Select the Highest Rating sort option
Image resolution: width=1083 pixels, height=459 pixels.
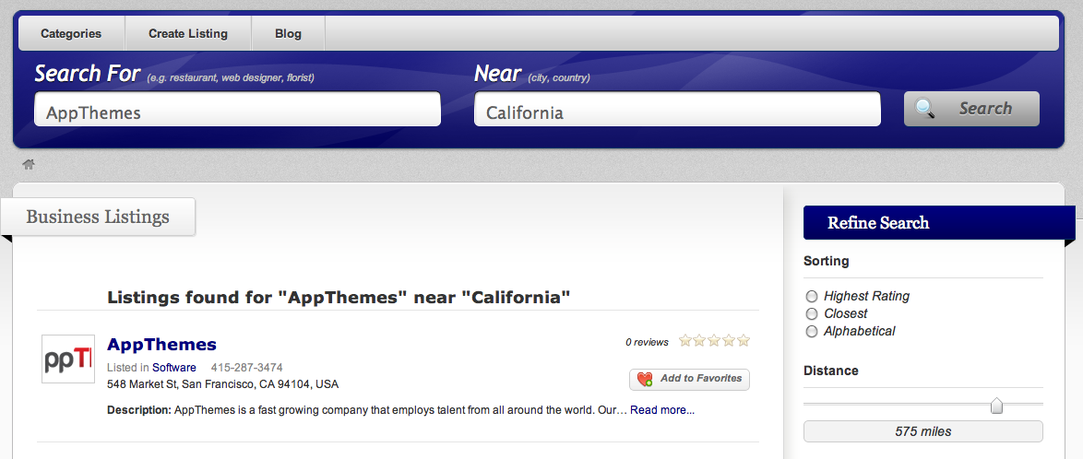(x=812, y=296)
